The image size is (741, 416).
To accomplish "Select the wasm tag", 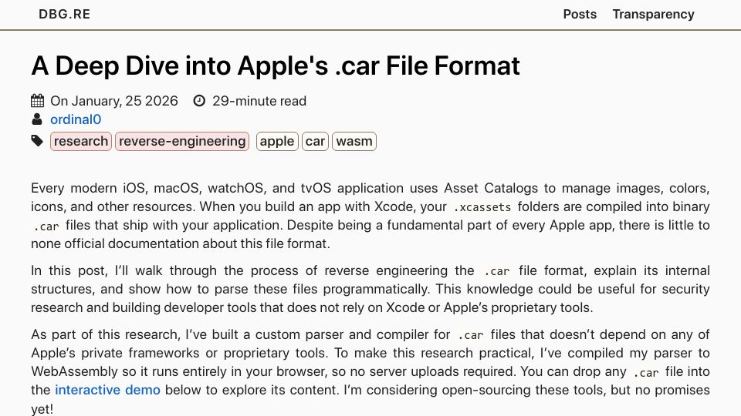I will (354, 141).
